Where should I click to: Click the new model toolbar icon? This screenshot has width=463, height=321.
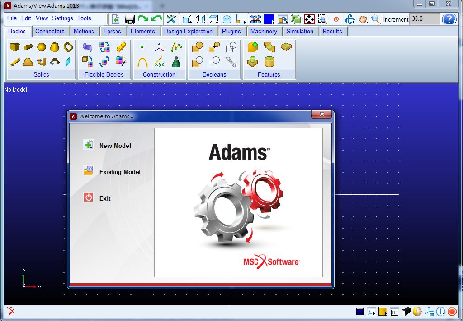pyautogui.click(x=116, y=19)
